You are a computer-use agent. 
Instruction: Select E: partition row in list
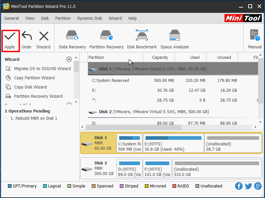tap(173, 90)
